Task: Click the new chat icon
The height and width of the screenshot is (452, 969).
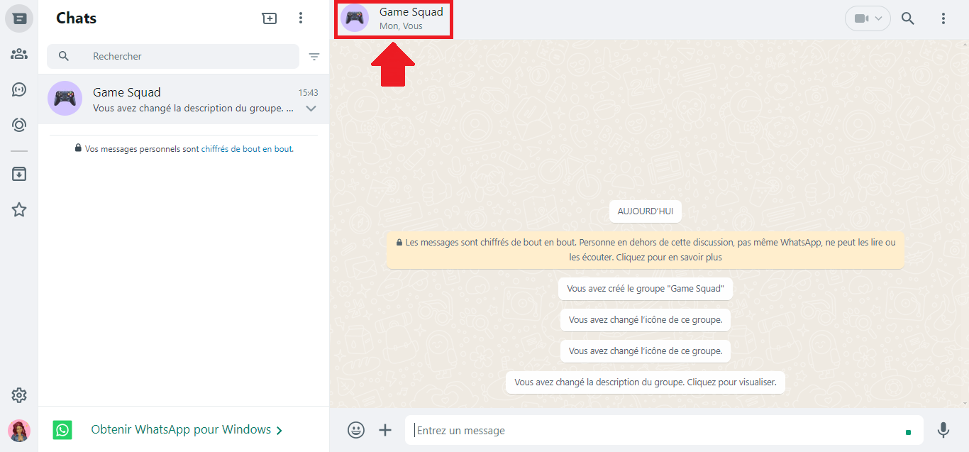Action: coord(270,18)
